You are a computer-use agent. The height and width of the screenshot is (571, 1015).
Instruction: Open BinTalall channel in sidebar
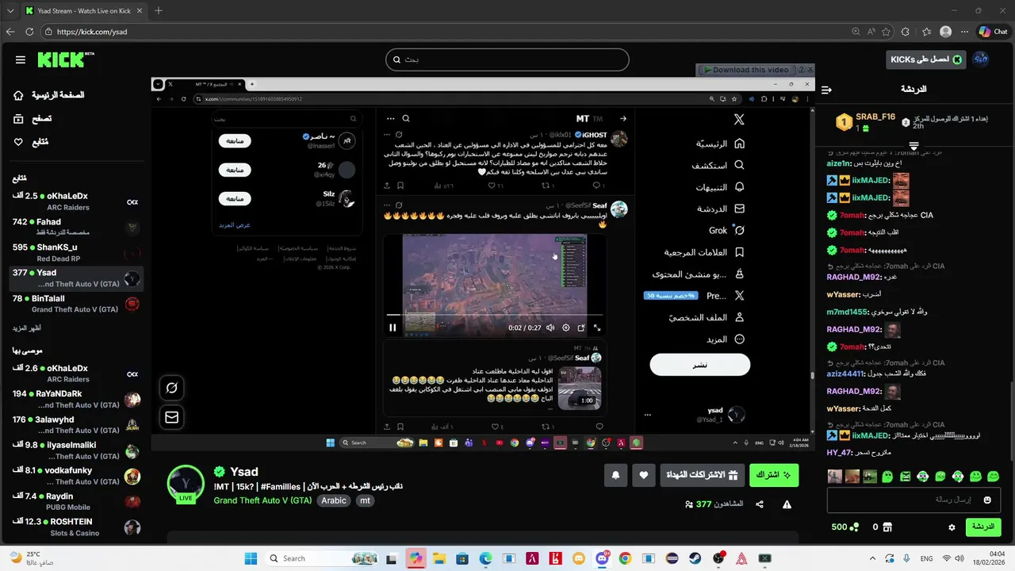pyautogui.click(x=76, y=304)
